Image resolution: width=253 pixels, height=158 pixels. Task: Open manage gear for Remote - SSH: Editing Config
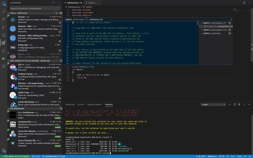click(x=60, y=41)
